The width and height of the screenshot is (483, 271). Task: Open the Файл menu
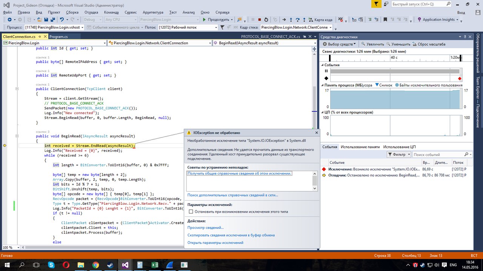(x=7, y=12)
